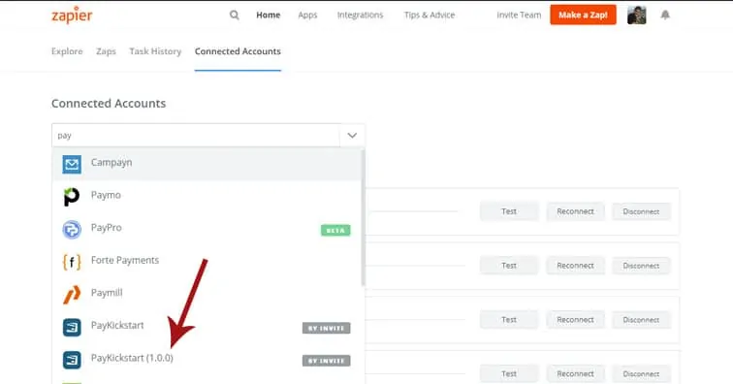Screen dimensions: 733x384
Task: Open Tips & Advice menu item
Action: [x=430, y=15]
